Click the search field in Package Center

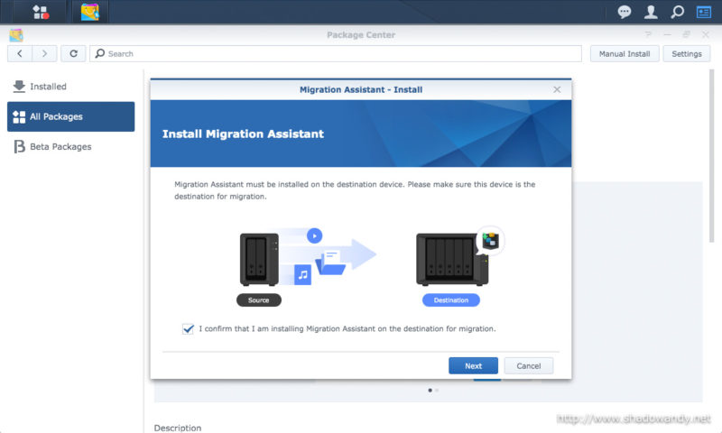(x=336, y=54)
